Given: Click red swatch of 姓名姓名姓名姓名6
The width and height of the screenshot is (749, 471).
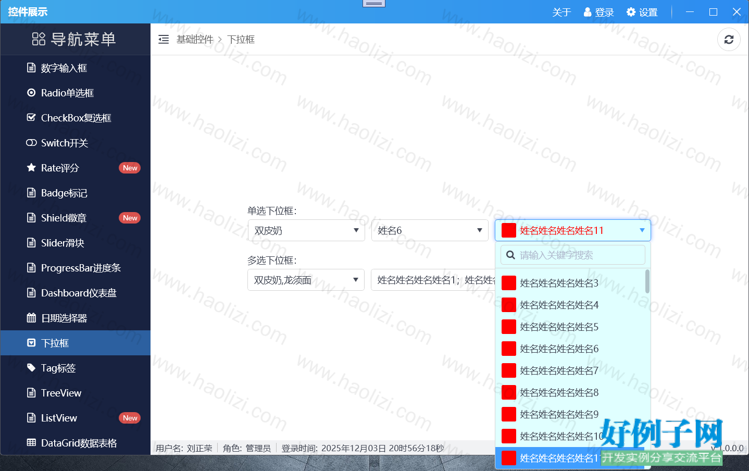Looking at the screenshot, I should [509, 349].
